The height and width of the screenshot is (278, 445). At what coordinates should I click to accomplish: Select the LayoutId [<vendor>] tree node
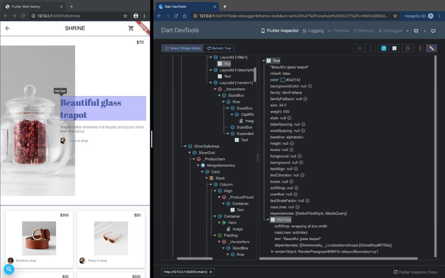tap(233, 82)
